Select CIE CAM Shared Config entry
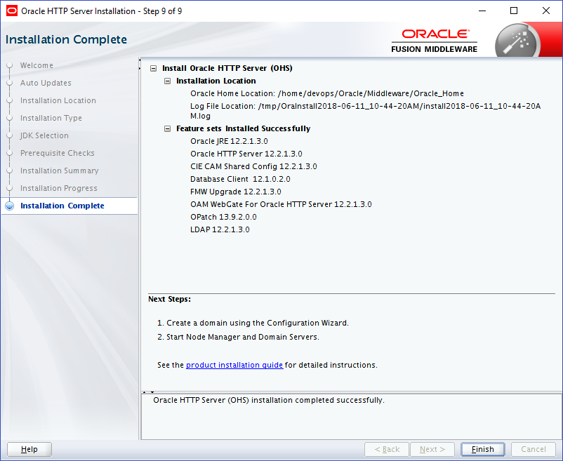563x461 pixels. pyautogui.click(x=253, y=166)
